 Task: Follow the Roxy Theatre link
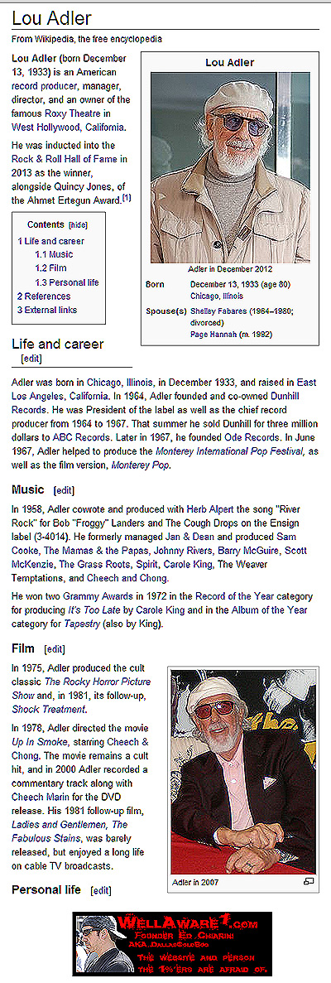pyautogui.click(x=72, y=113)
